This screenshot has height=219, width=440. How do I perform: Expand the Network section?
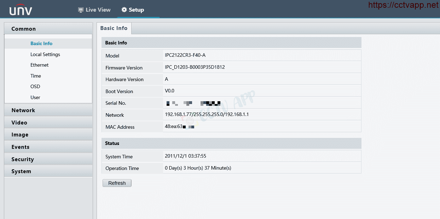(23, 110)
